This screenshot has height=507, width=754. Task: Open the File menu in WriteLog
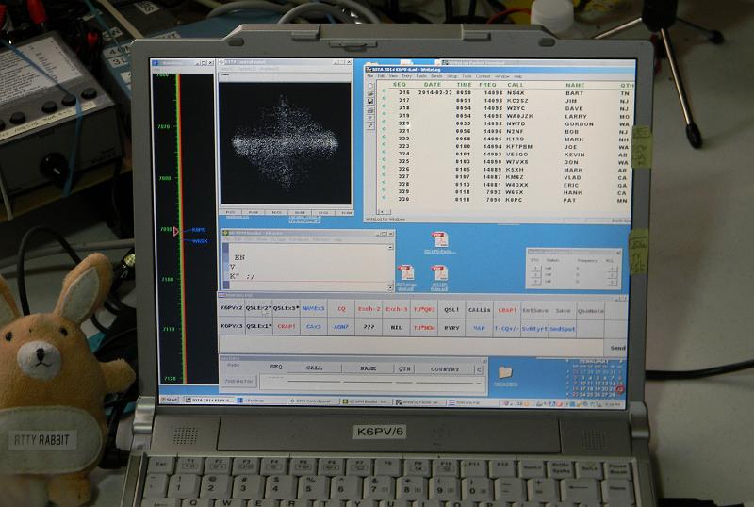click(369, 76)
